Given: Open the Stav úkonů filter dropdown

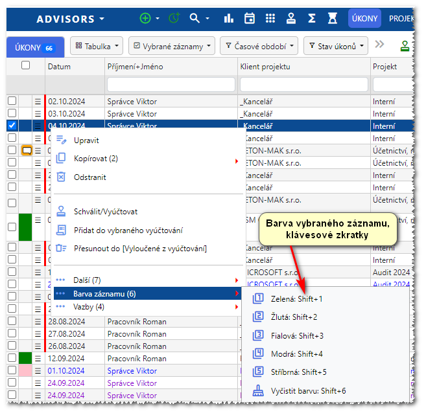Looking at the screenshot, I should [335, 46].
